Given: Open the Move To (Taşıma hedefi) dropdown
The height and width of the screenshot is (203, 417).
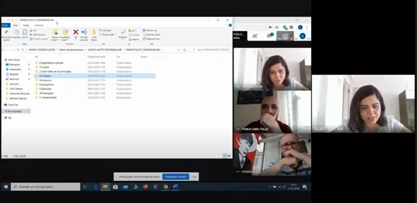Looking at the screenshot, I should tap(54, 34).
